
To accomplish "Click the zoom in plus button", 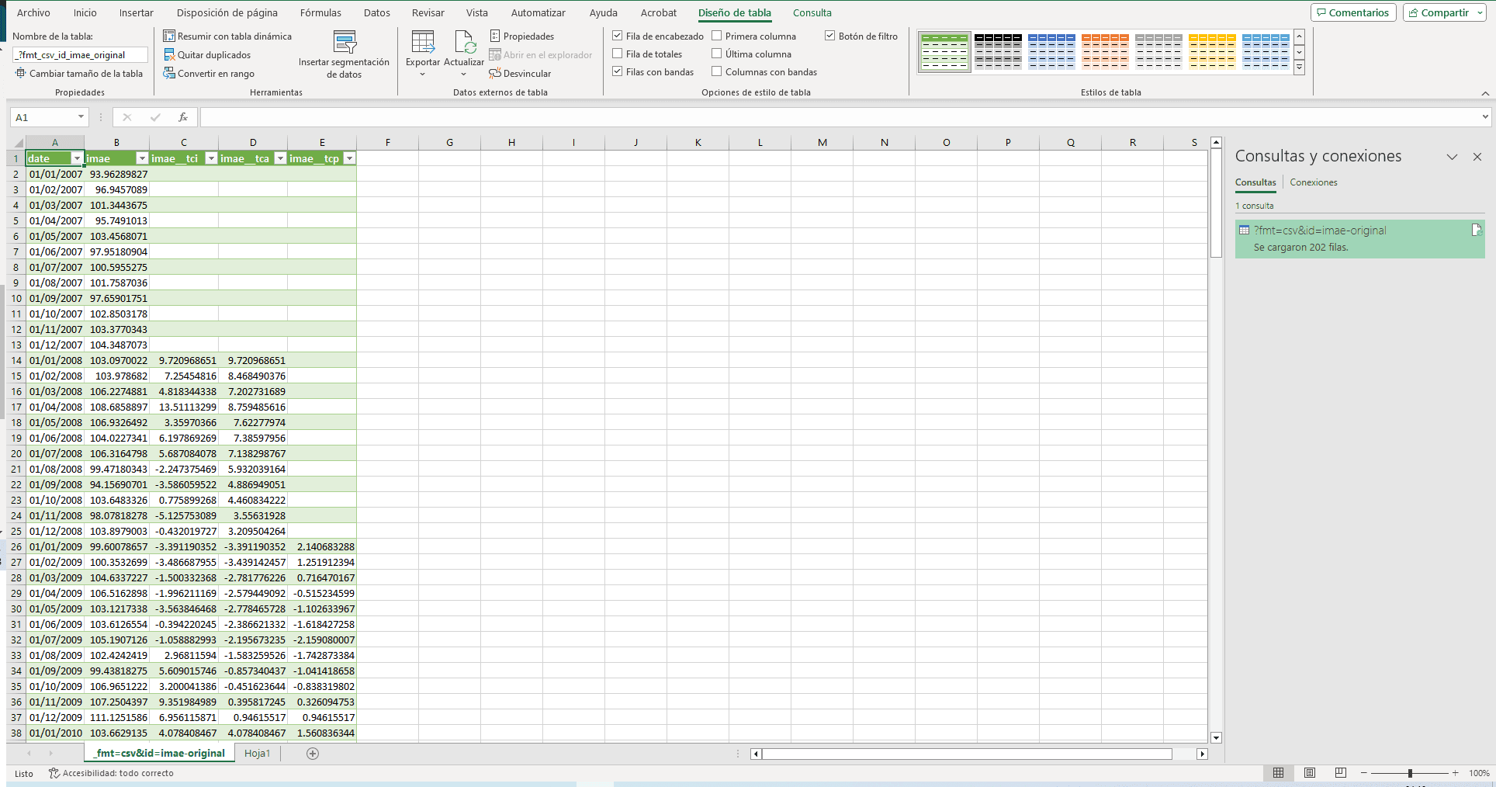I will (1456, 773).
